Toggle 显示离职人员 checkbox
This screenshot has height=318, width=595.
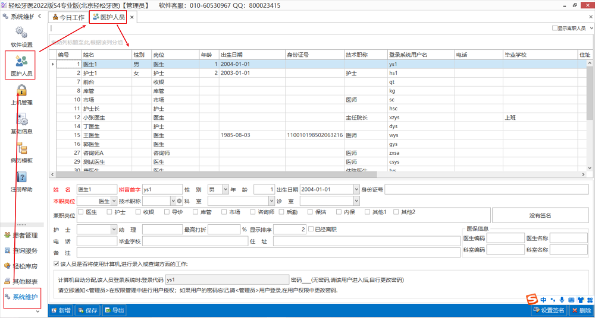555,28
